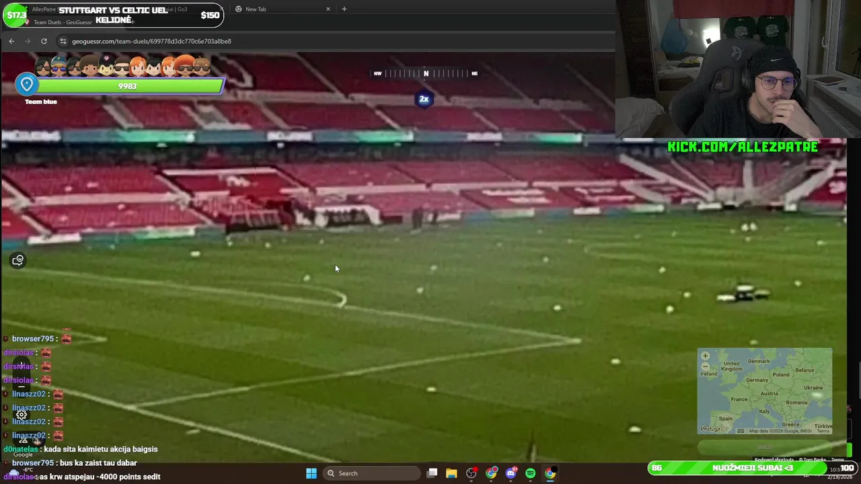Click the taskbar Search box

(371, 473)
